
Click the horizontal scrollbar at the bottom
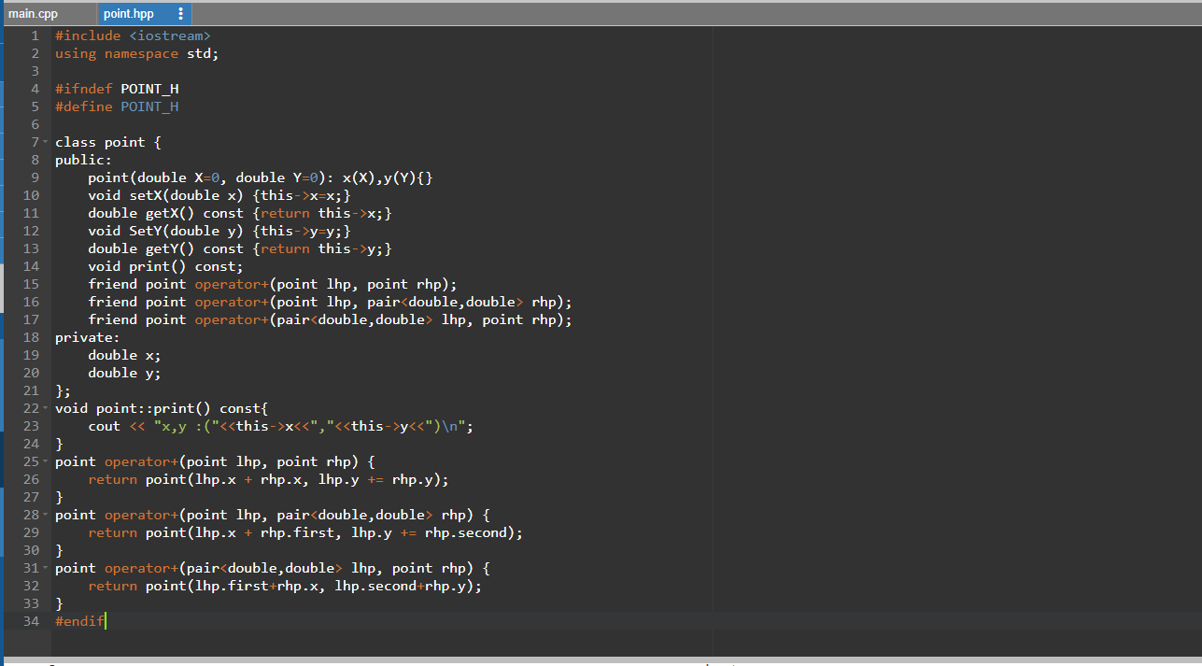(374, 660)
